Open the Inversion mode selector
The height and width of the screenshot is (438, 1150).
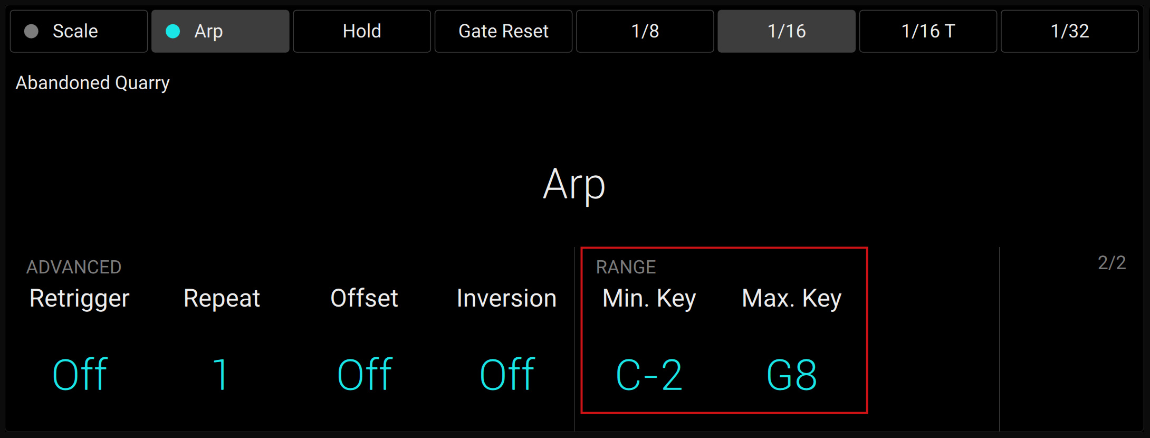point(506,374)
